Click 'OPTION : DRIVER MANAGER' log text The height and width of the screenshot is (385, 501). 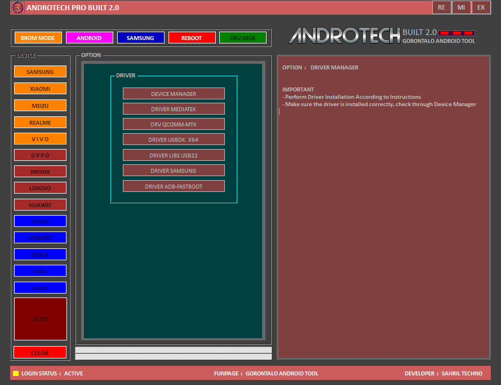(320, 68)
